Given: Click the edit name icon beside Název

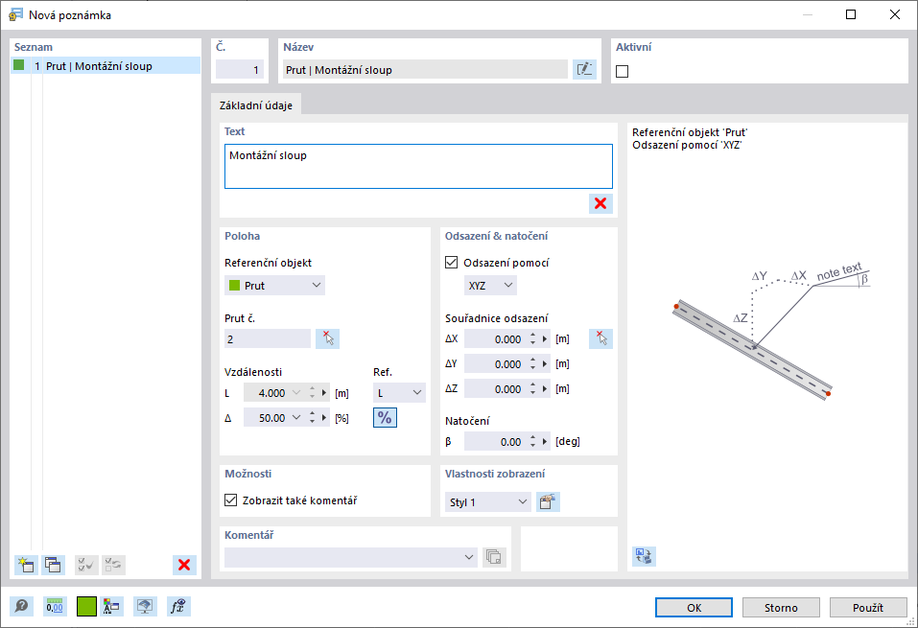Looking at the screenshot, I should click(x=583, y=69).
